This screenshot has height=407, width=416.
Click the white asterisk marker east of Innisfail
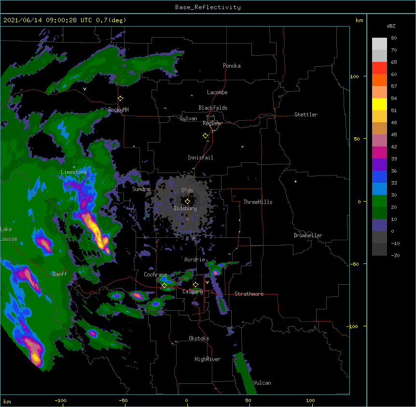click(242, 147)
